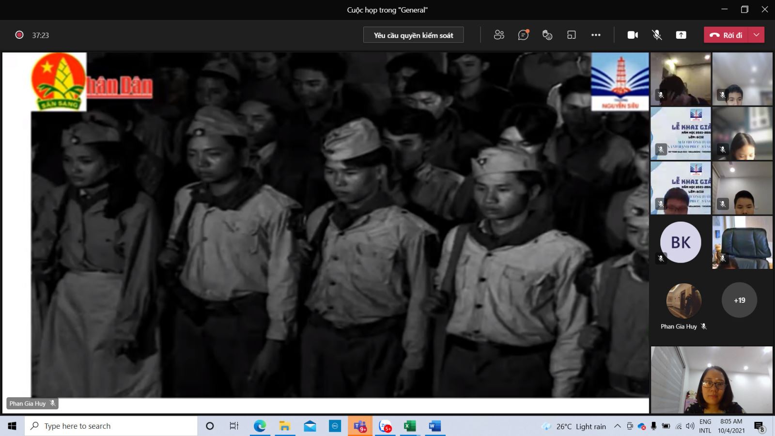Expand the leave options dropdown arrow

[x=757, y=35]
